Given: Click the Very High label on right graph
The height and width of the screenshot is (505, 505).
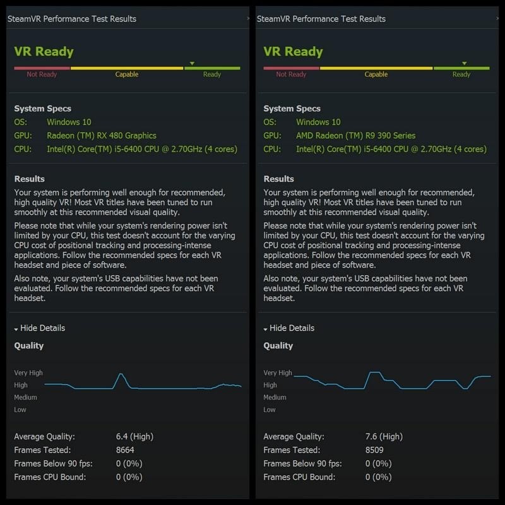Looking at the screenshot, I should (x=278, y=372).
